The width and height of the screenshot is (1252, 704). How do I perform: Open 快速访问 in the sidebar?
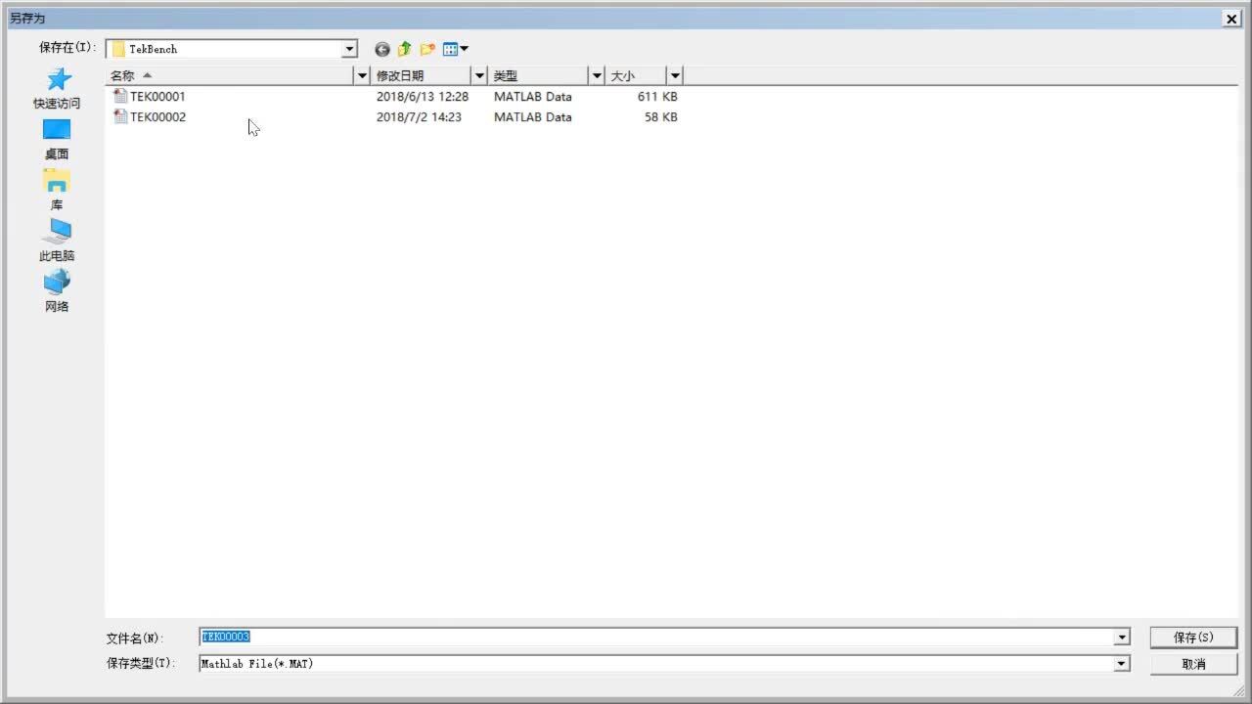click(x=57, y=88)
